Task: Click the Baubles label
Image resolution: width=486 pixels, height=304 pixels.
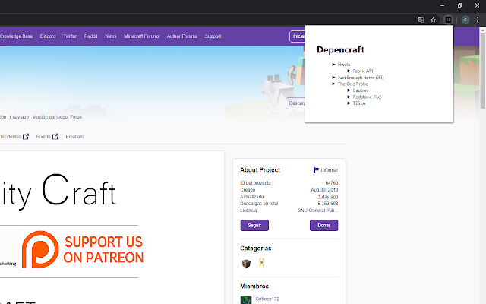Action: [361, 90]
